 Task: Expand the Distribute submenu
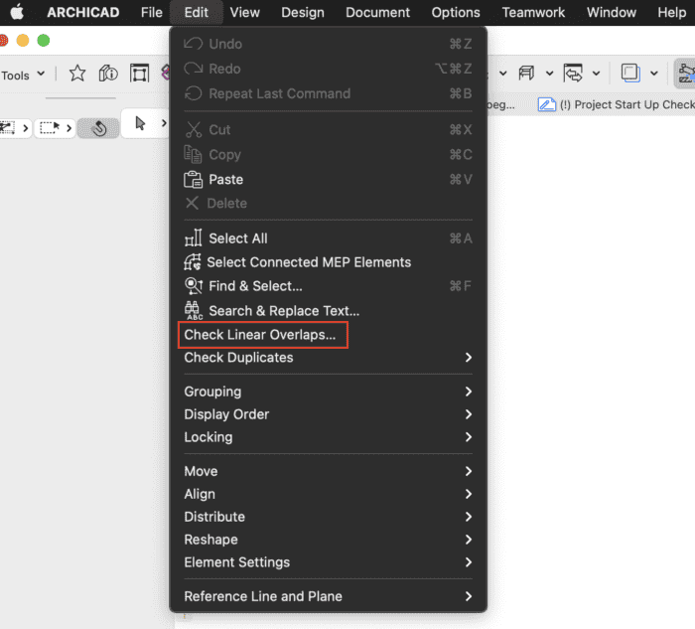click(328, 517)
